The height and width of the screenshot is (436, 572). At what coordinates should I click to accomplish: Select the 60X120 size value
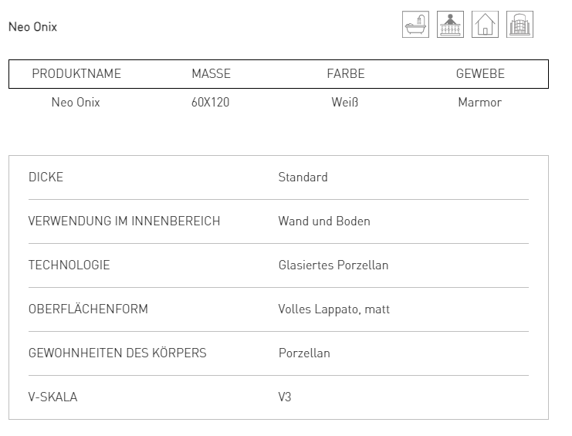(x=211, y=103)
